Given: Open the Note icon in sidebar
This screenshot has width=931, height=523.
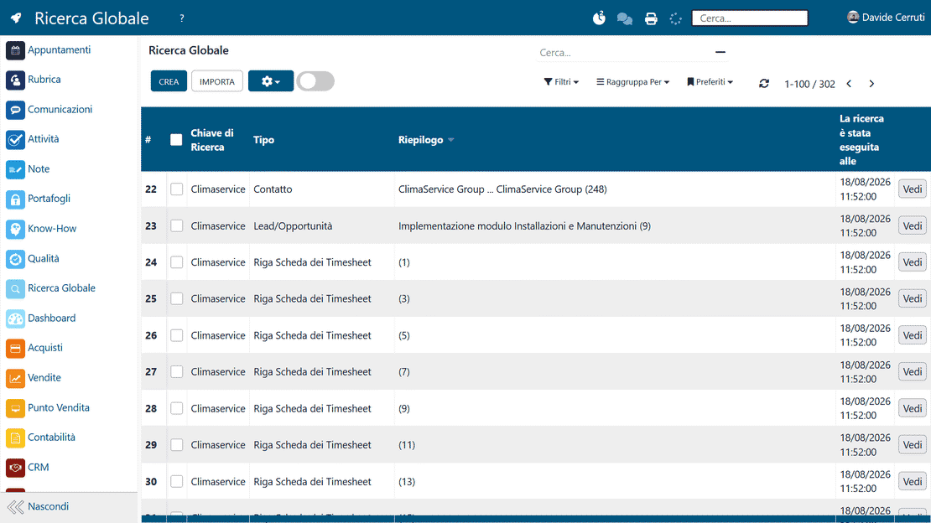Looking at the screenshot, I should click(x=15, y=169).
